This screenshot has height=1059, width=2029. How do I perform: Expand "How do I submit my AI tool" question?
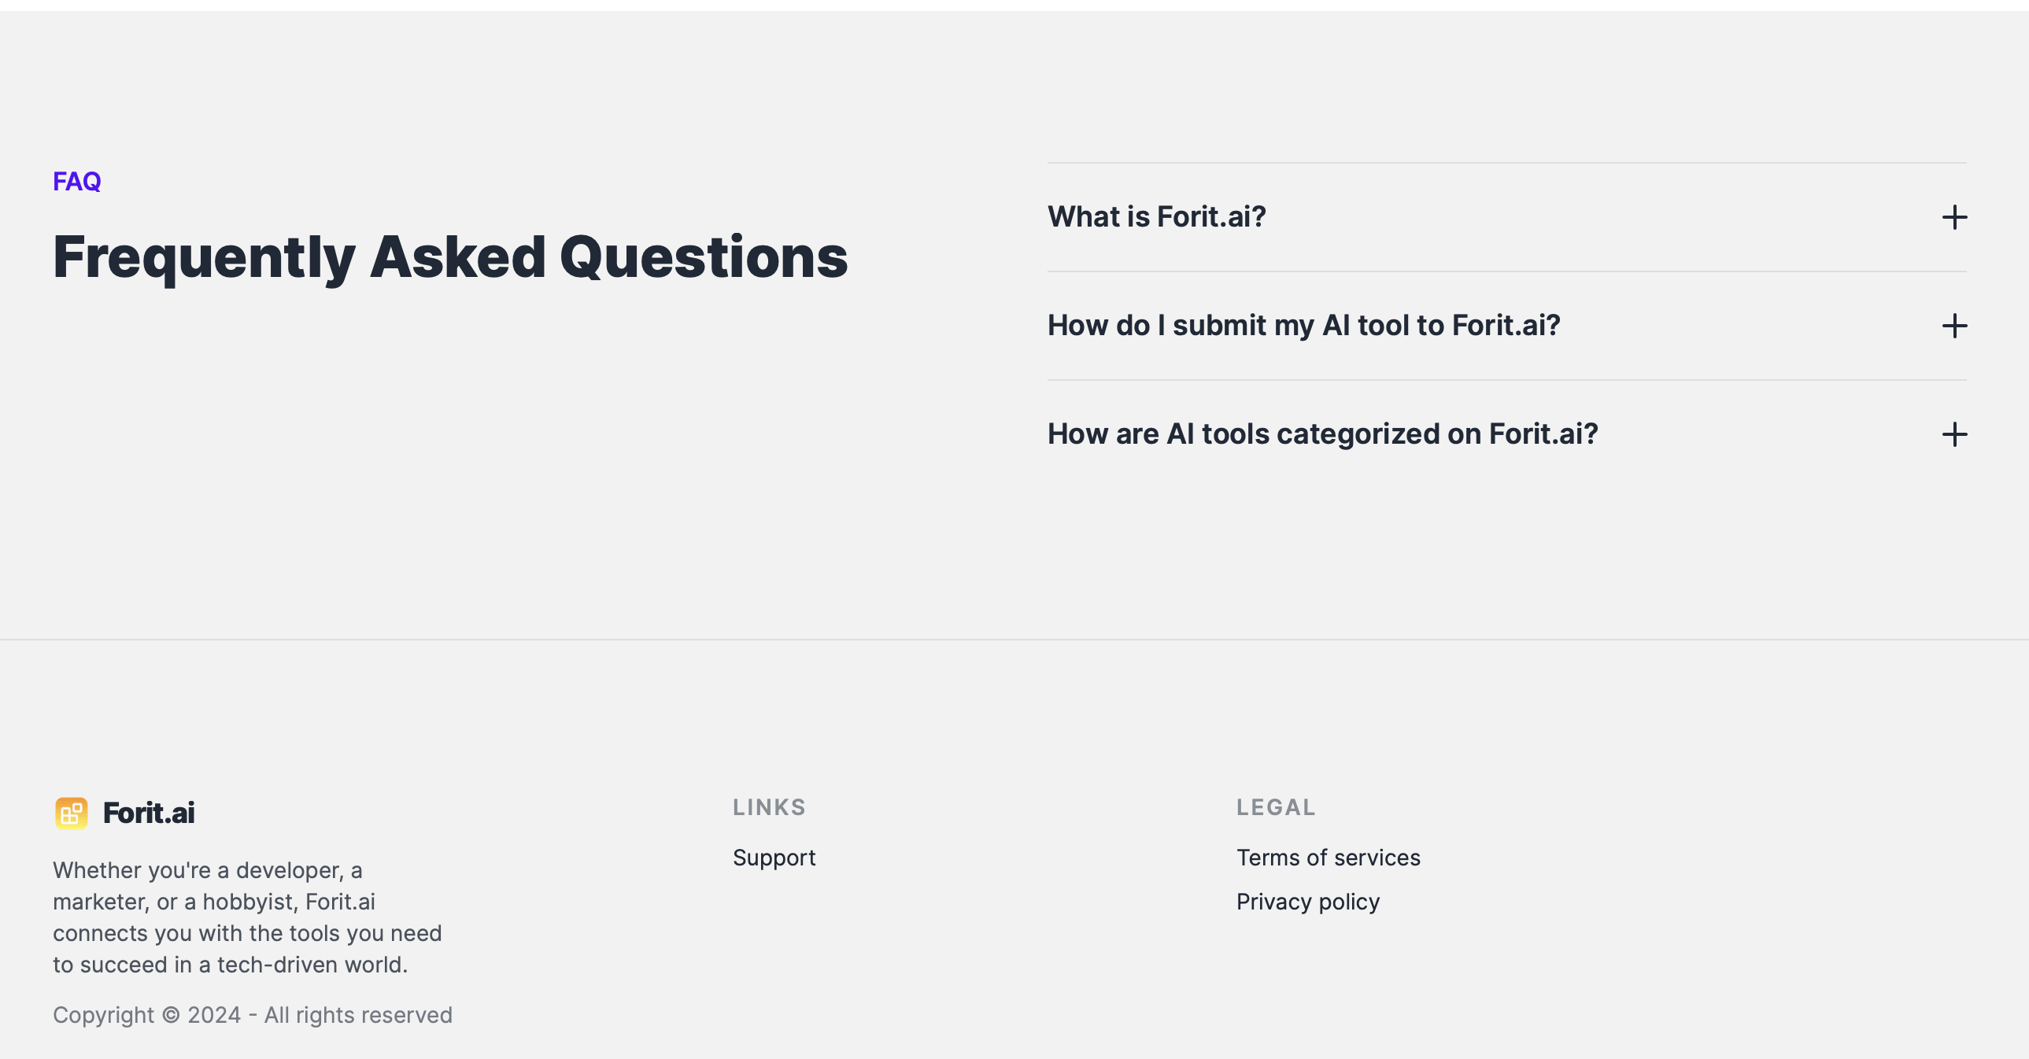pyautogui.click(x=1303, y=326)
